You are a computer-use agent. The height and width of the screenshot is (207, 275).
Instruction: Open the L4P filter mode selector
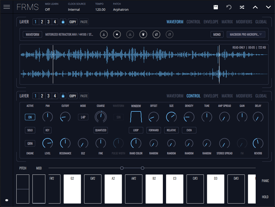click(83, 117)
